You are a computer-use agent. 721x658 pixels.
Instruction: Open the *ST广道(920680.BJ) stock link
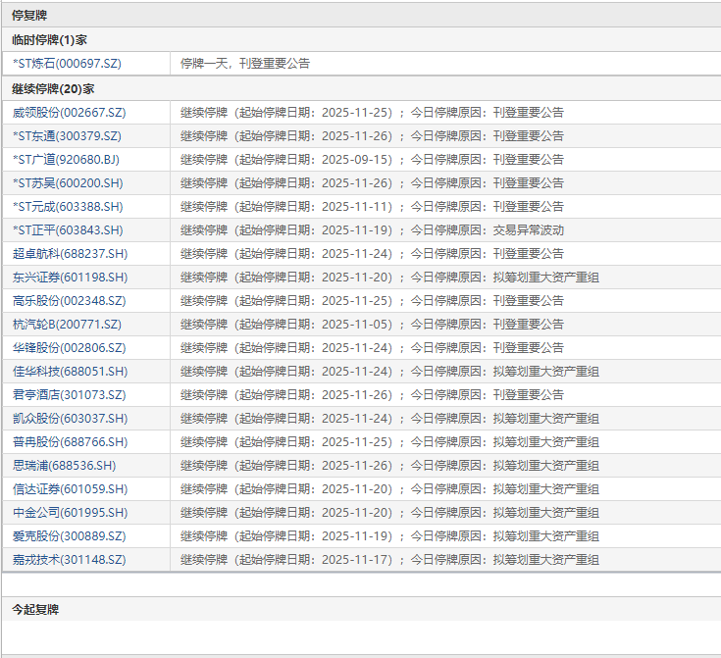(66, 160)
